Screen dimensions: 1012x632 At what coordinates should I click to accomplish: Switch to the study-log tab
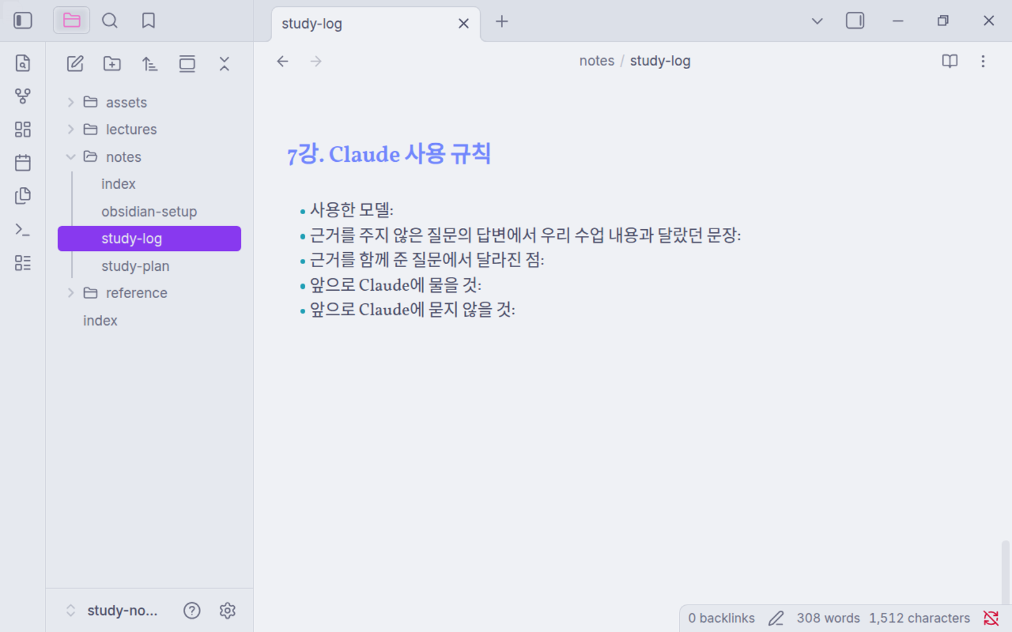(x=376, y=24)
